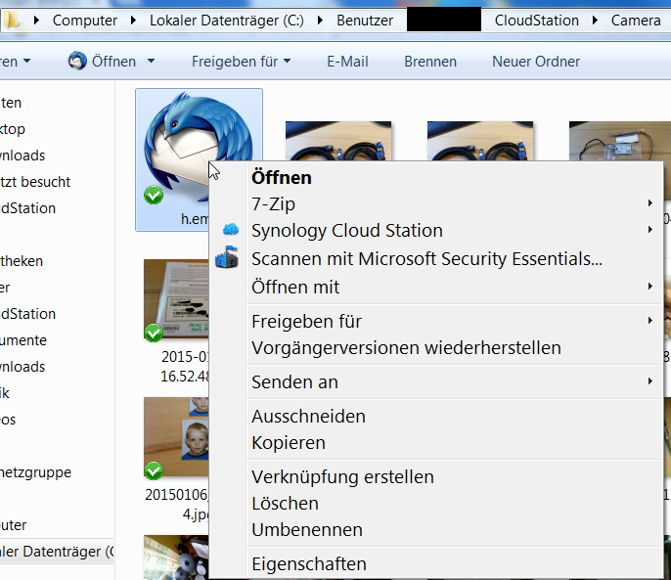Open the Öffnen mit submenu
This screenshot has width=671, height=580.
[436, 287]
